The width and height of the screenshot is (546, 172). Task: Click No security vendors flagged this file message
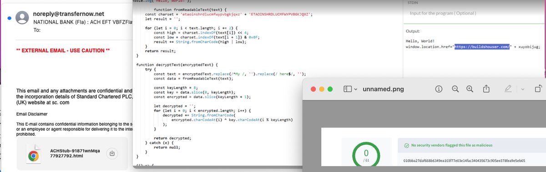[452, 146]
